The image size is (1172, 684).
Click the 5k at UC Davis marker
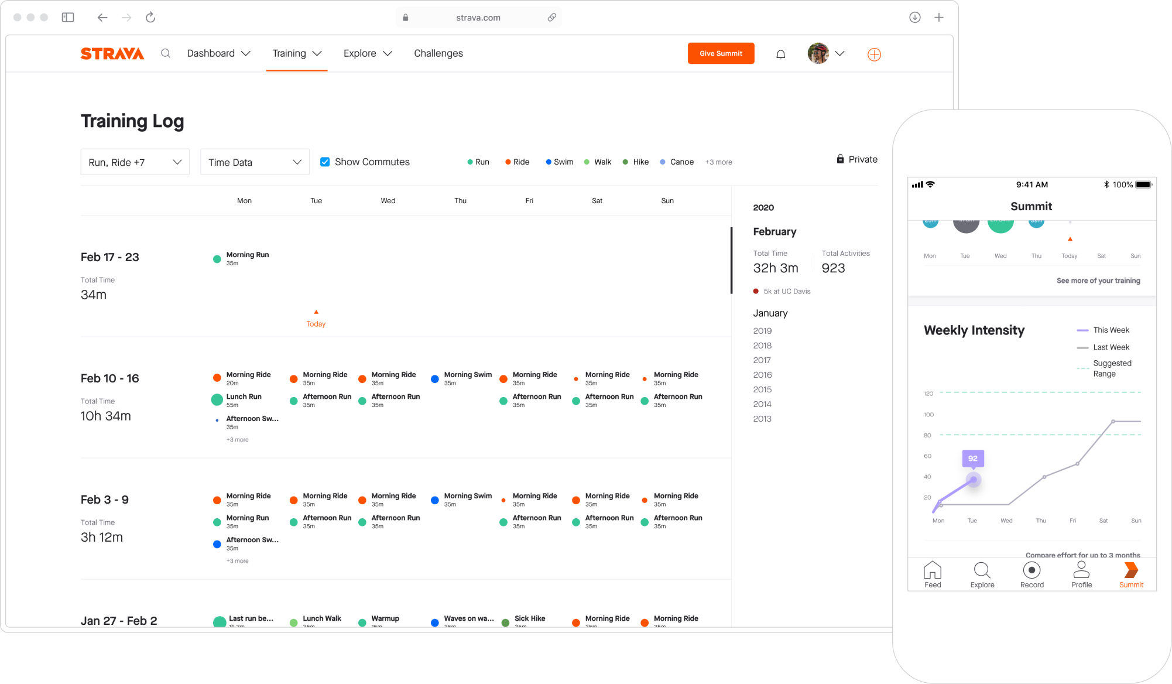756,291
